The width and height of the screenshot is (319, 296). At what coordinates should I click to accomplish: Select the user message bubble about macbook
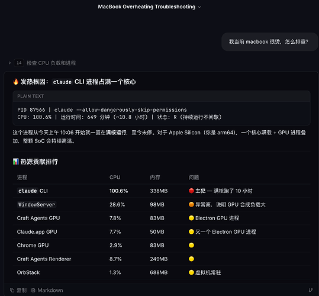[269, 41]
